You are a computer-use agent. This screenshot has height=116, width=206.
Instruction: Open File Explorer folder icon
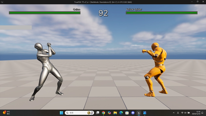(115, 113)
